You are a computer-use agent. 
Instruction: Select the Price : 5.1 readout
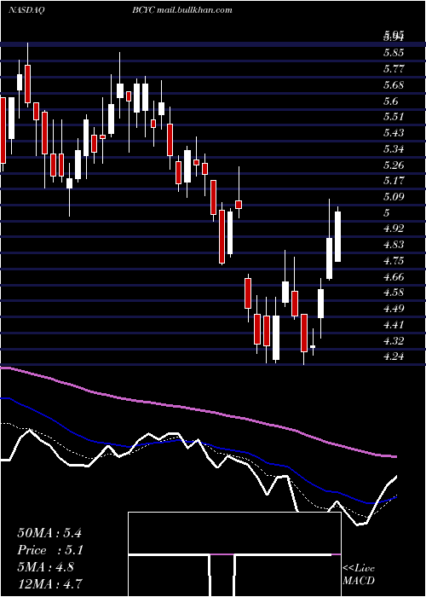[x=50, y=550]
